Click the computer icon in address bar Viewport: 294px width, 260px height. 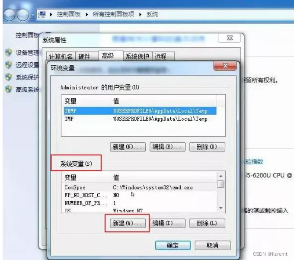pos(42,14)
